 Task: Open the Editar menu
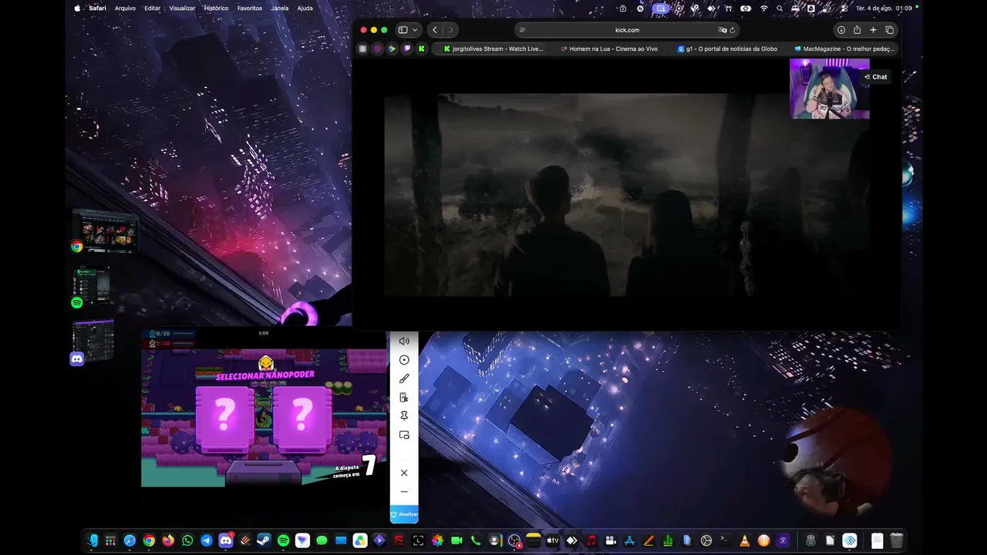pyautogui.click(x=152, y=8)
